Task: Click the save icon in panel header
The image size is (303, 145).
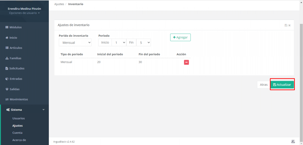Action: tap(286, 25)
